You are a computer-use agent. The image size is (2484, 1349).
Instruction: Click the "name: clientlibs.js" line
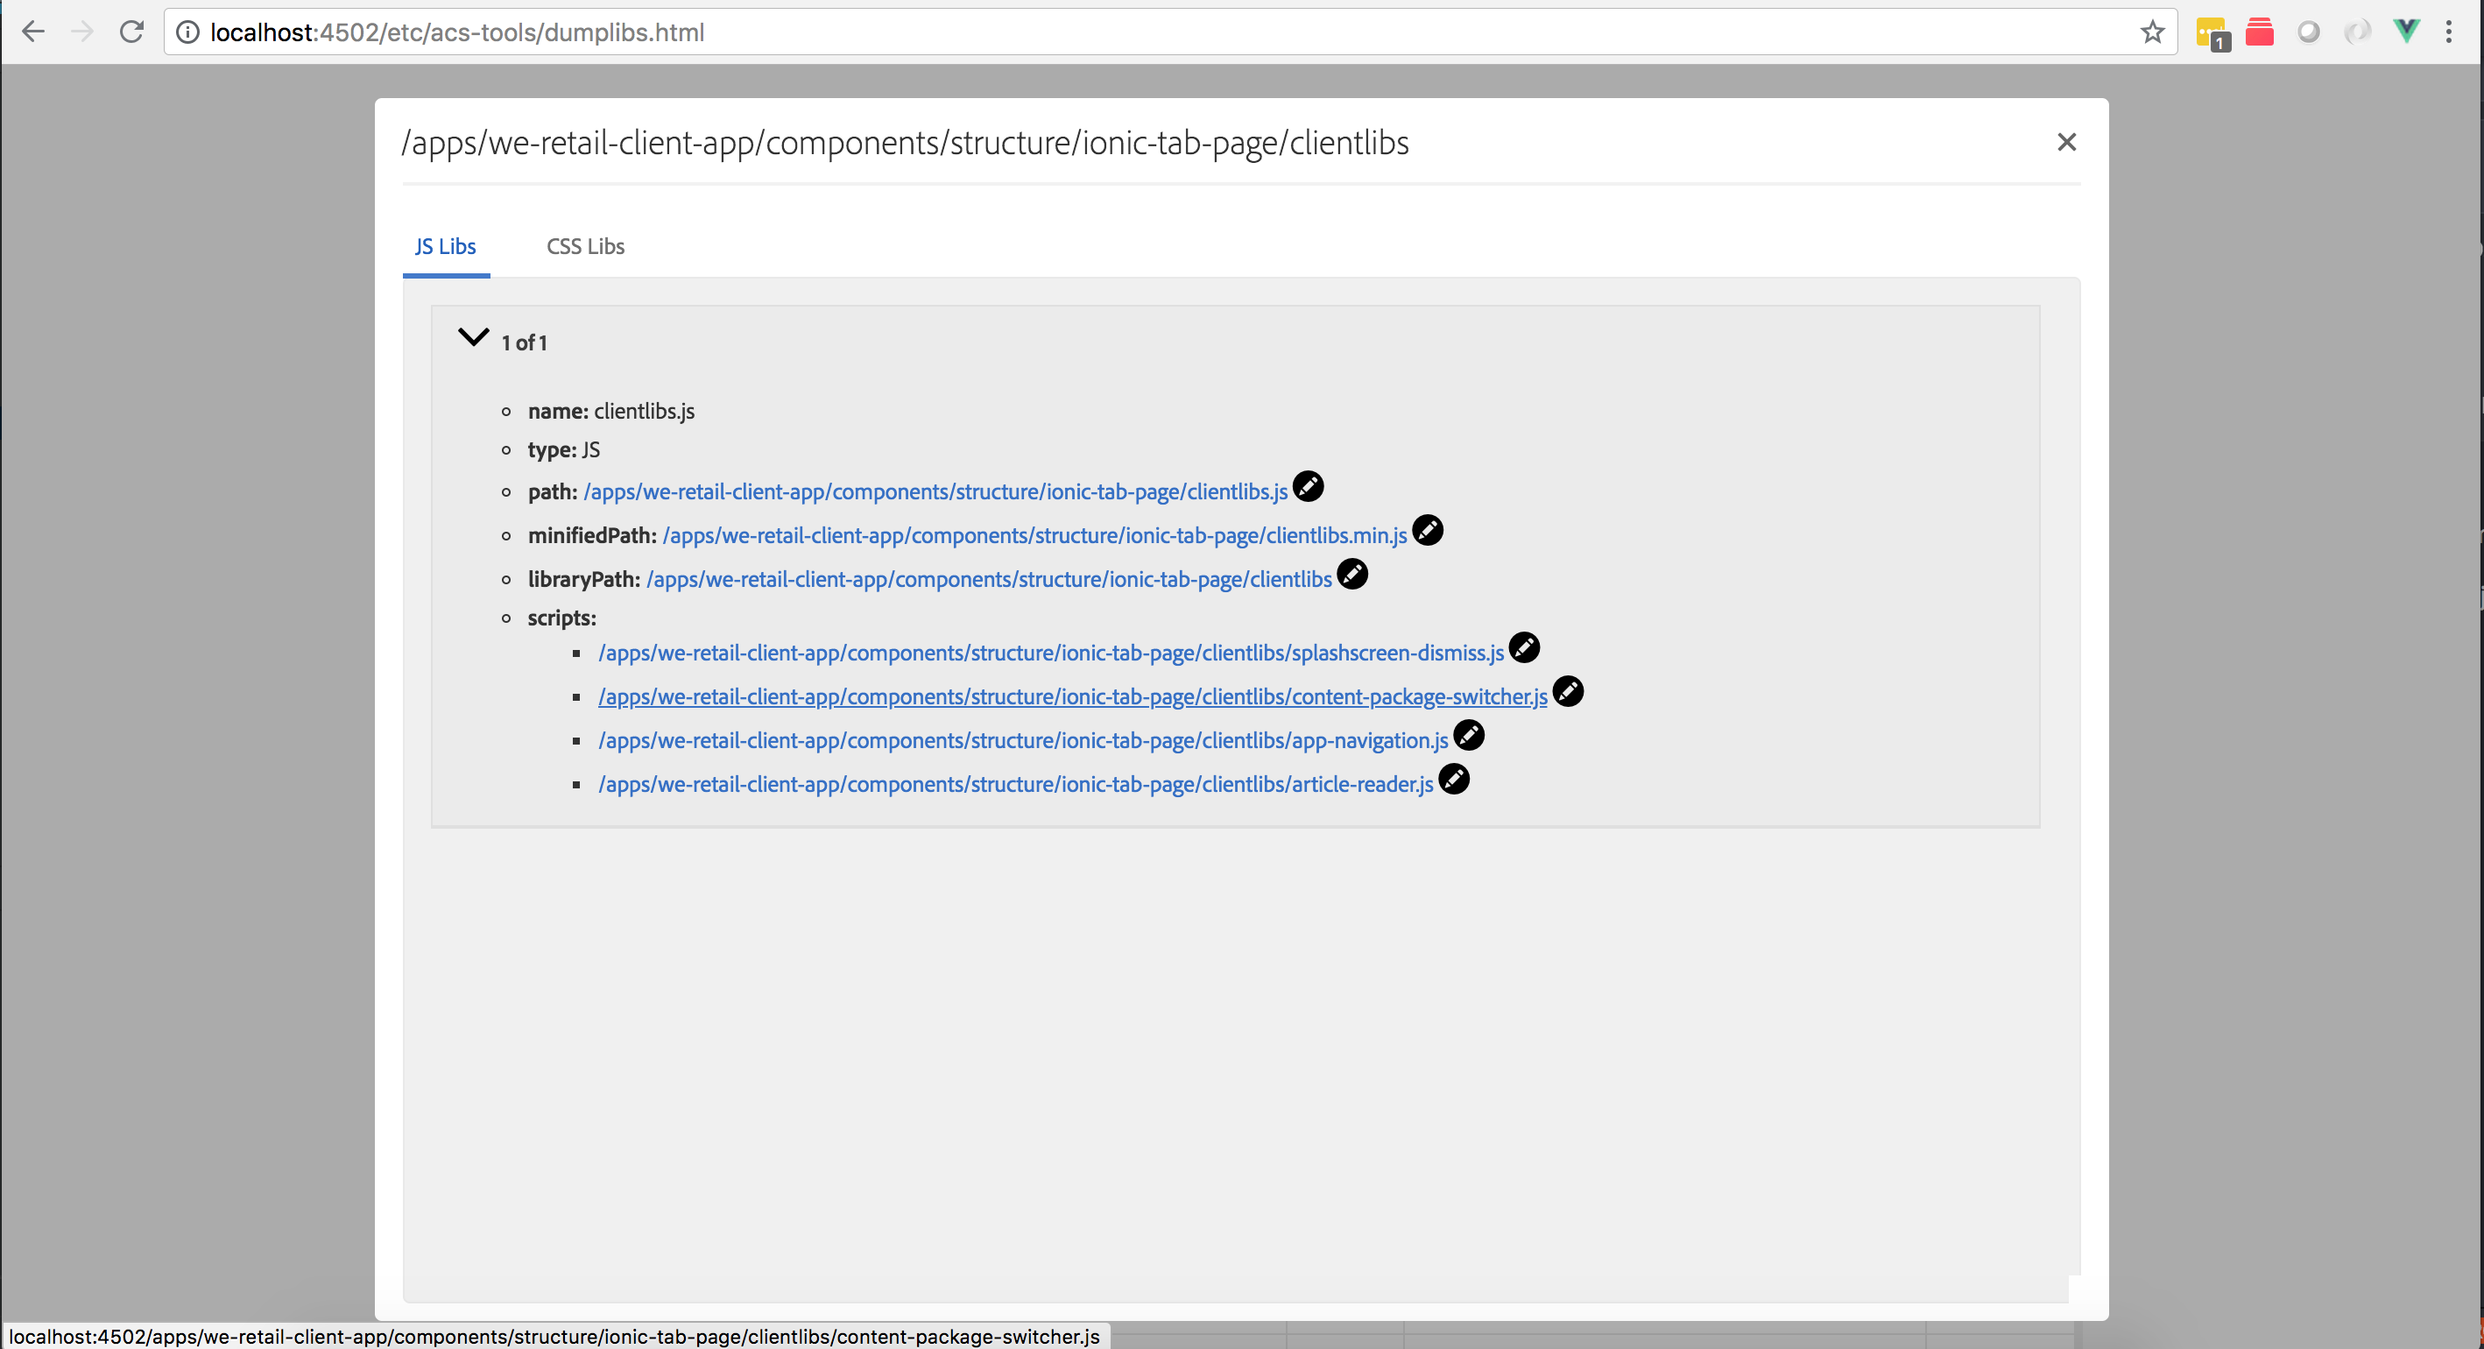(611, 412)
